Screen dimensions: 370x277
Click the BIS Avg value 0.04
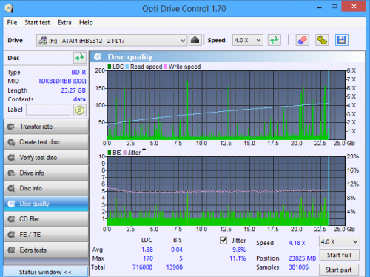177,250
